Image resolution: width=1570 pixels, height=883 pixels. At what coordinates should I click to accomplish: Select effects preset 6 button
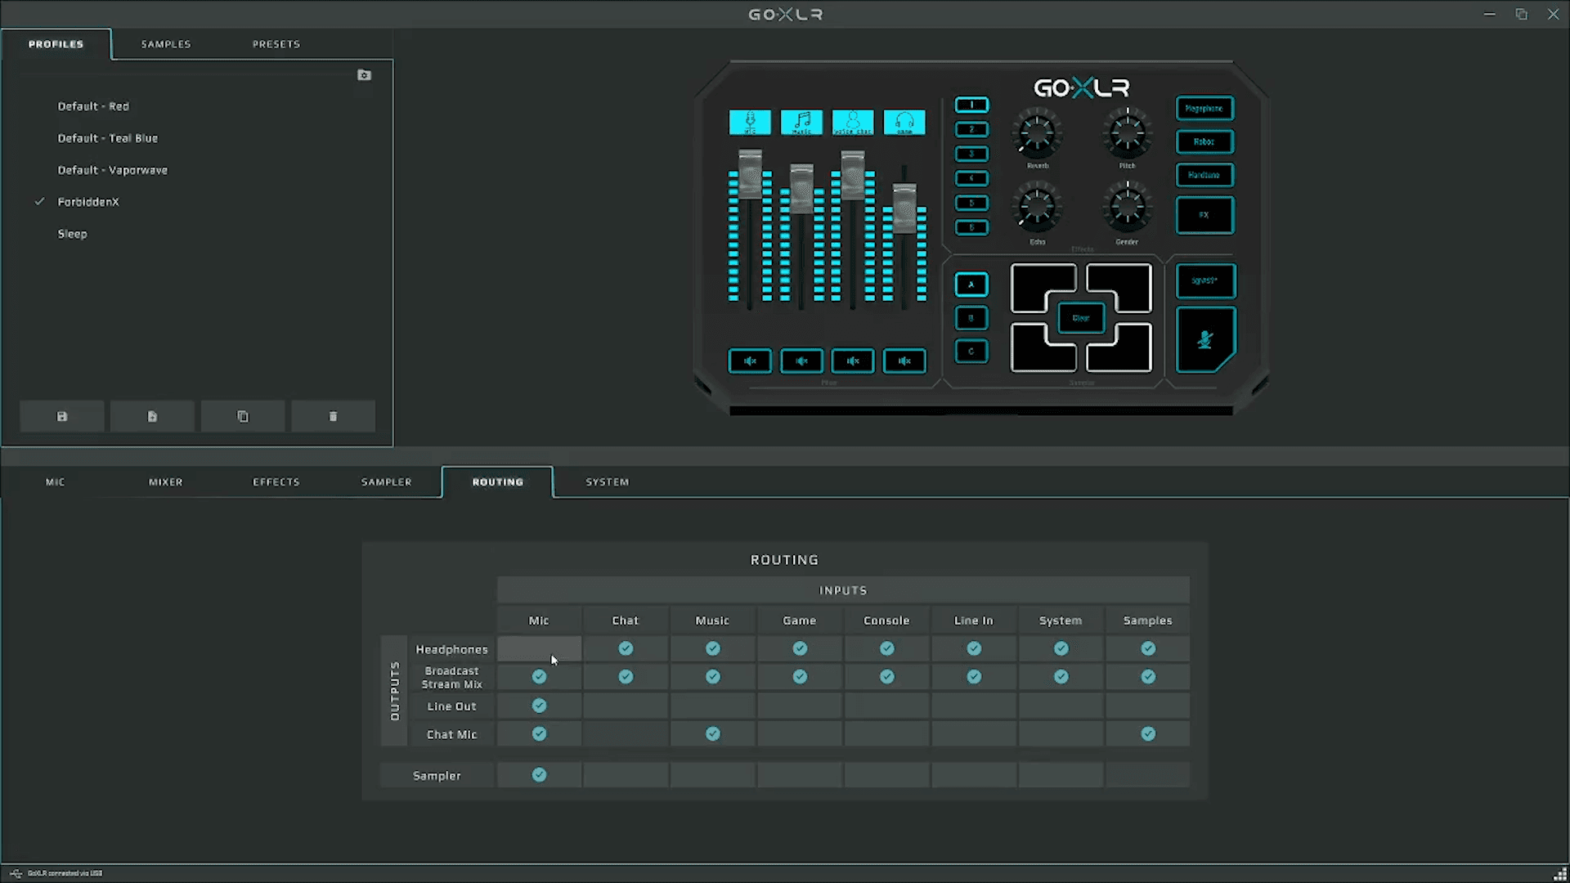(971, 227)
